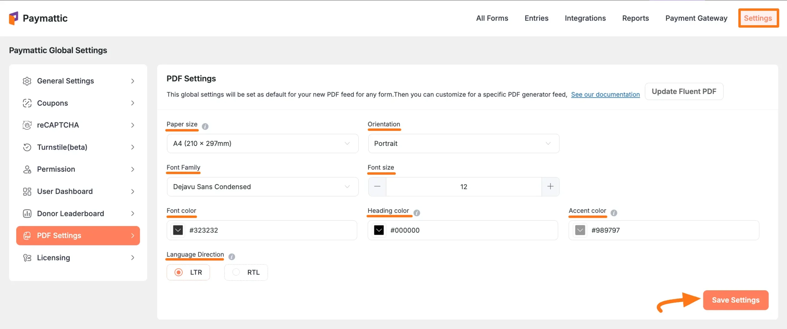This screenshot has height=329, width=787.
Task: Go to Payment Gateway tab
Action: click(x=696, y=18)
